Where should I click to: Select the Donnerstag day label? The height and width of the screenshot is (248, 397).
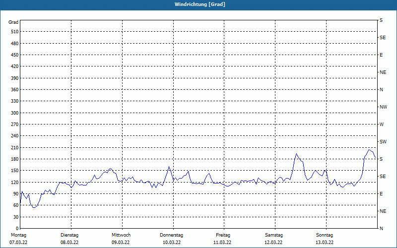click(x=171, y=235)
